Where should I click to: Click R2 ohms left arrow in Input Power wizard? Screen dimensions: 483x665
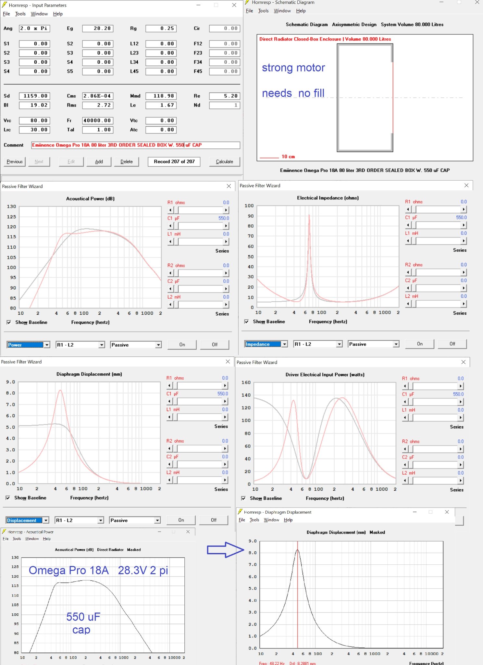tap(405, 449)
